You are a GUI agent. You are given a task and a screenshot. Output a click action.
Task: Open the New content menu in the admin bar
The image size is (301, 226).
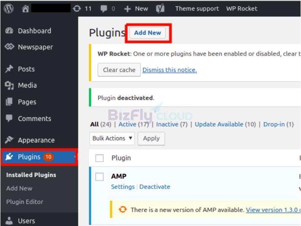click(136, 8)
